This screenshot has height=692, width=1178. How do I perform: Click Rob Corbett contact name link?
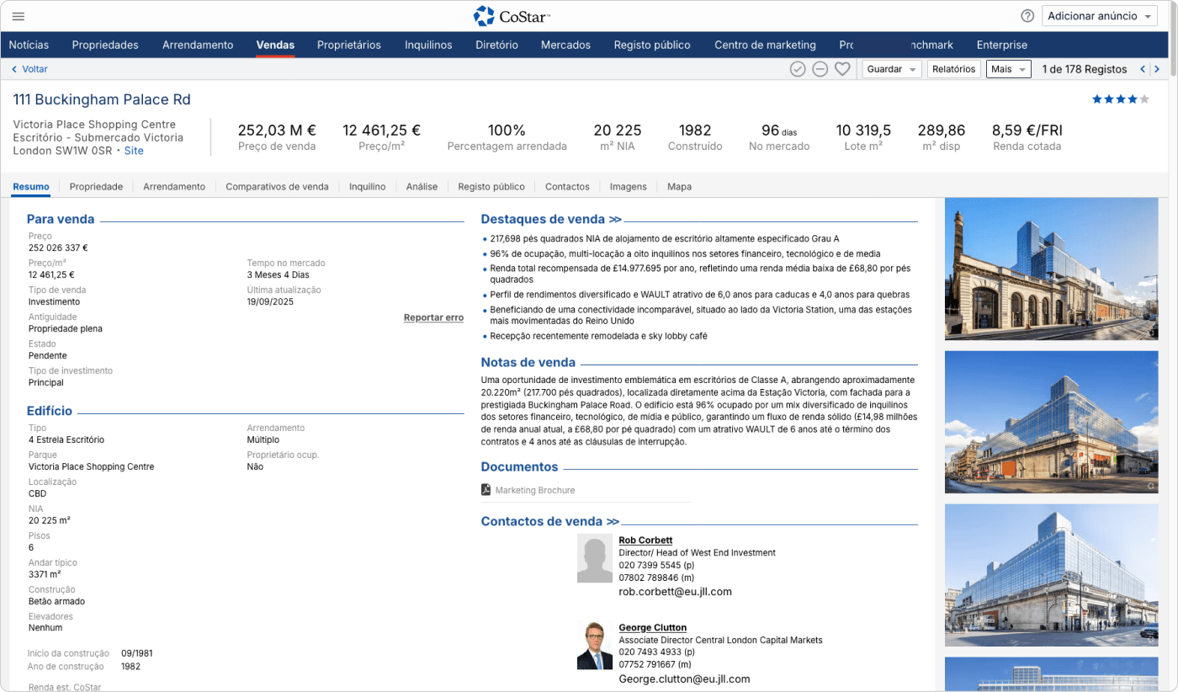pos(645,540)
